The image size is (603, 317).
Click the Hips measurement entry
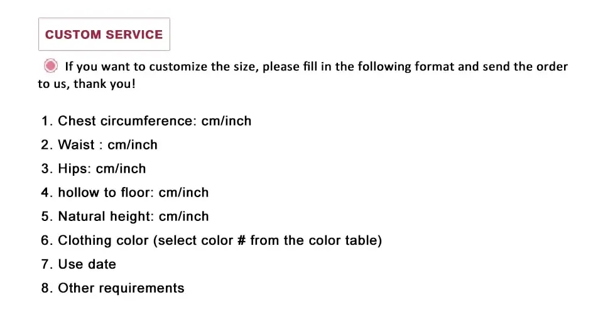94,169
